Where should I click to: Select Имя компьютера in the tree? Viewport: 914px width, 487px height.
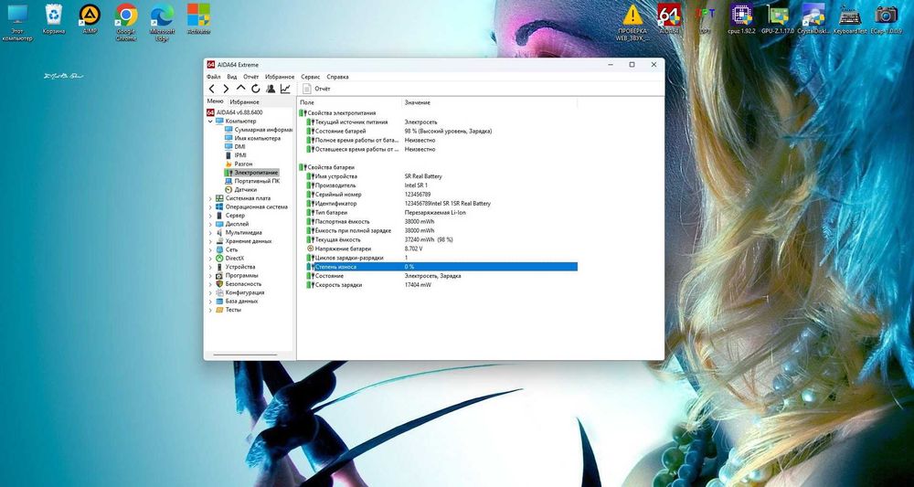click(257, 138)
